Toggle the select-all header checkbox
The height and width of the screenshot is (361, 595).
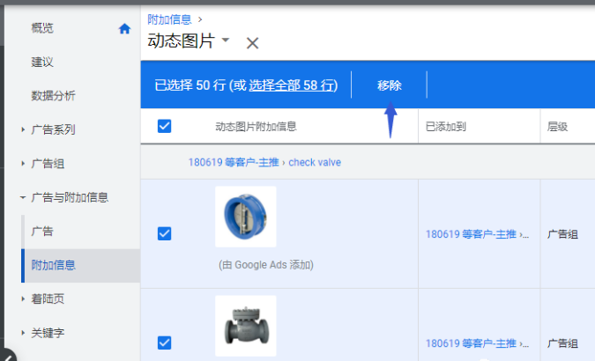tap(164, 126)
